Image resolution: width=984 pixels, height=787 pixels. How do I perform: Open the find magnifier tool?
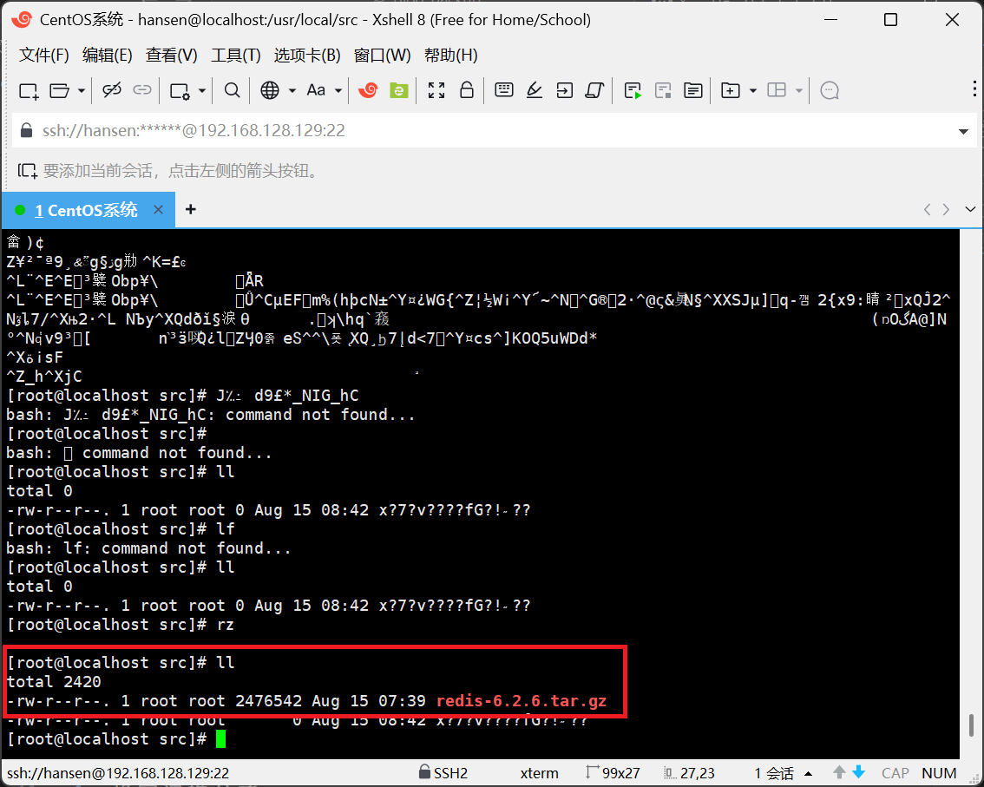point(232,90)
